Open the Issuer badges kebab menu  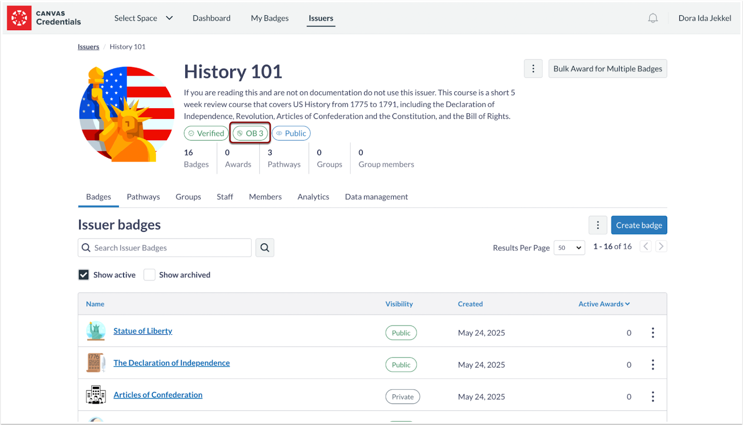(598, 225)
